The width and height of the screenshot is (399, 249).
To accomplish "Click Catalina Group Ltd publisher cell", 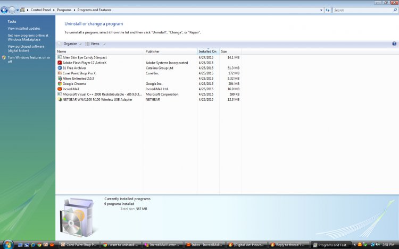I will pos(159,68).
